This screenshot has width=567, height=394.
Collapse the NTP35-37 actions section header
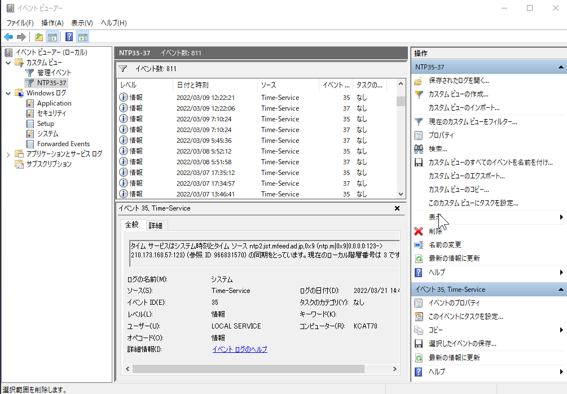tap(561, 67)
